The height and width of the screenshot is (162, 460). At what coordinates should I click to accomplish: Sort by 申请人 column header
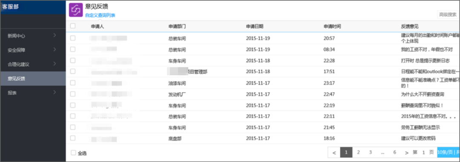coord(98,26)
